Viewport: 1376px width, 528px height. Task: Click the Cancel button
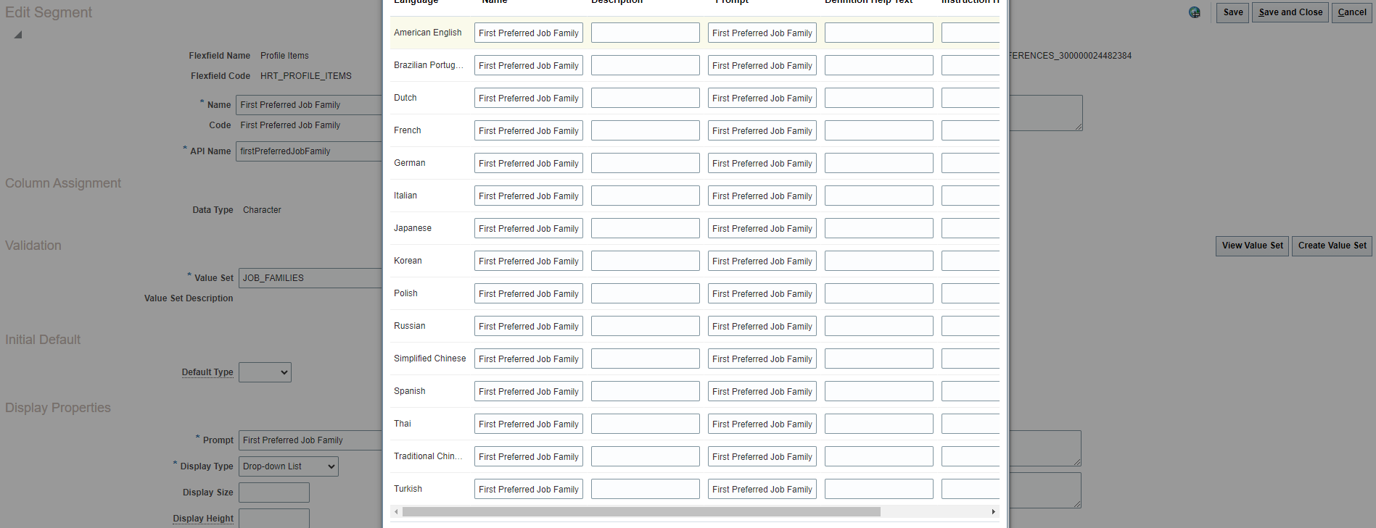point(1352,12)
